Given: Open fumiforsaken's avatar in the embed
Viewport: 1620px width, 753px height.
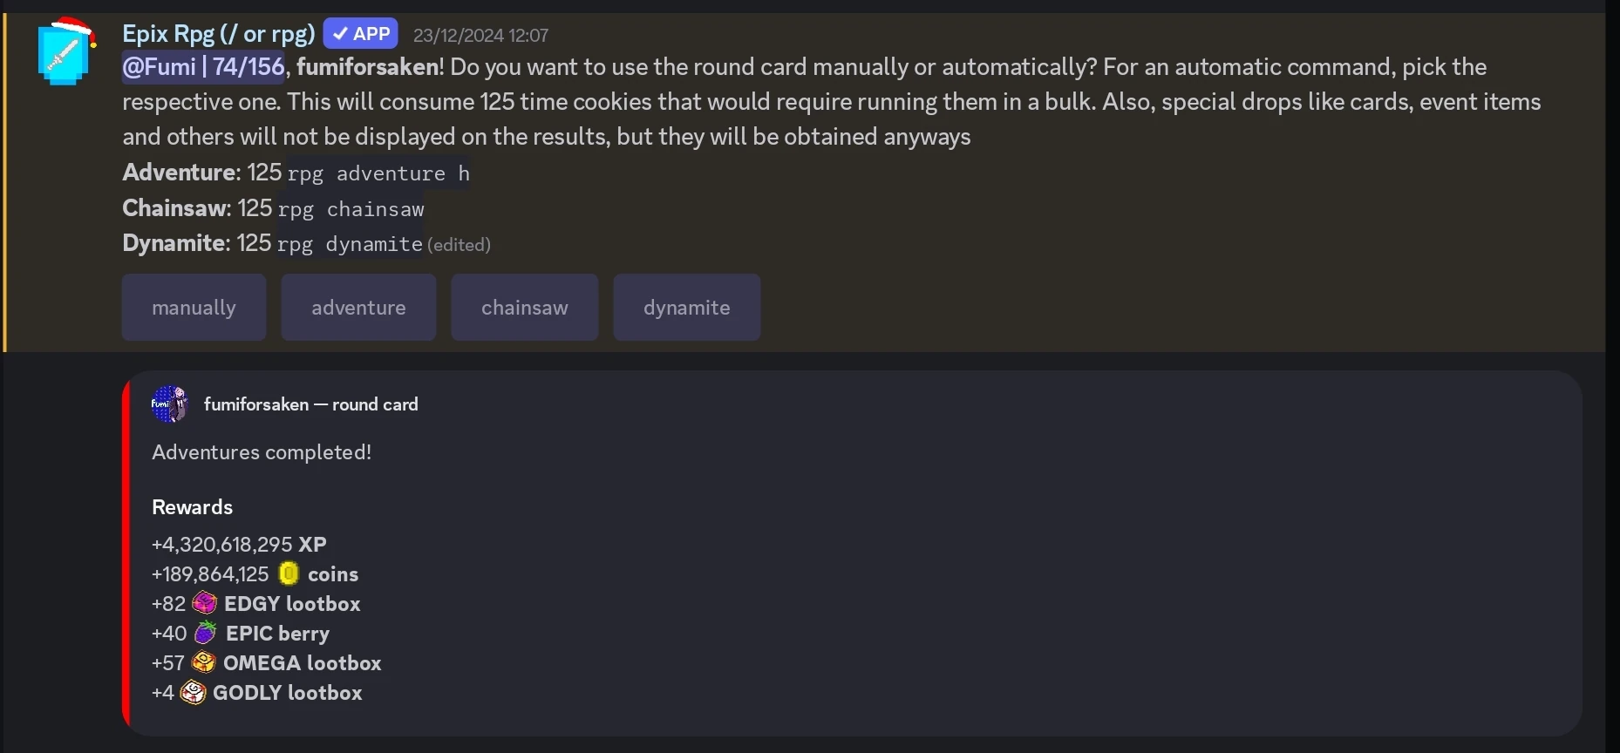Looking at the screenshot, I should 169,404.
